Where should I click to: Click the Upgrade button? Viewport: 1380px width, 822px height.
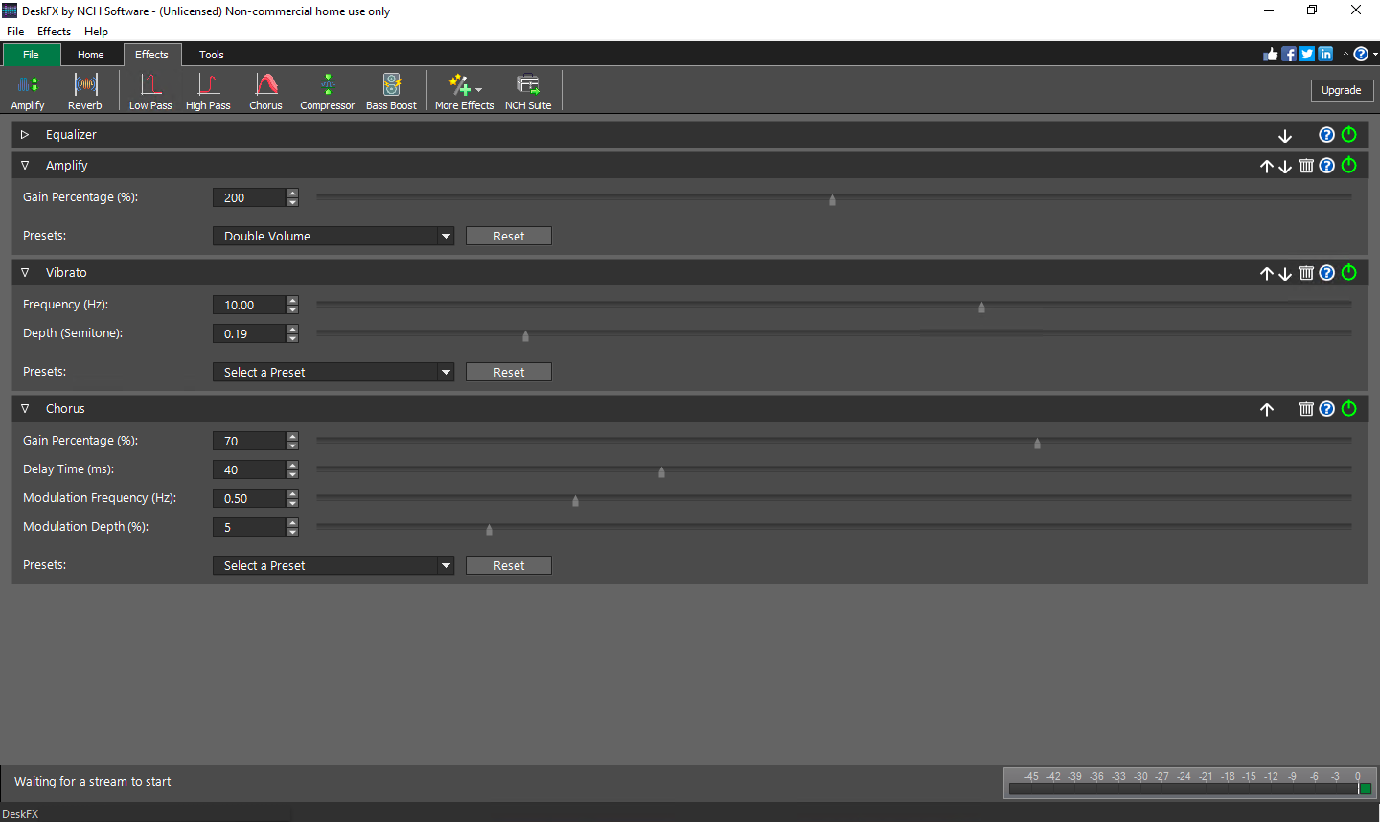pyautogui.click(x=1342, y=89)
